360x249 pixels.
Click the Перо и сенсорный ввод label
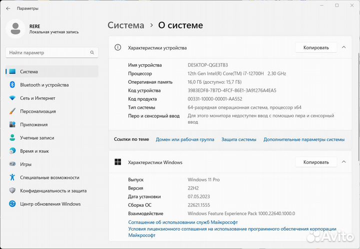pos(153,116)
